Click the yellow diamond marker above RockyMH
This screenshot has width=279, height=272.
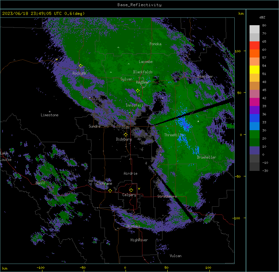pyautogui.click(x=81, y=66)
